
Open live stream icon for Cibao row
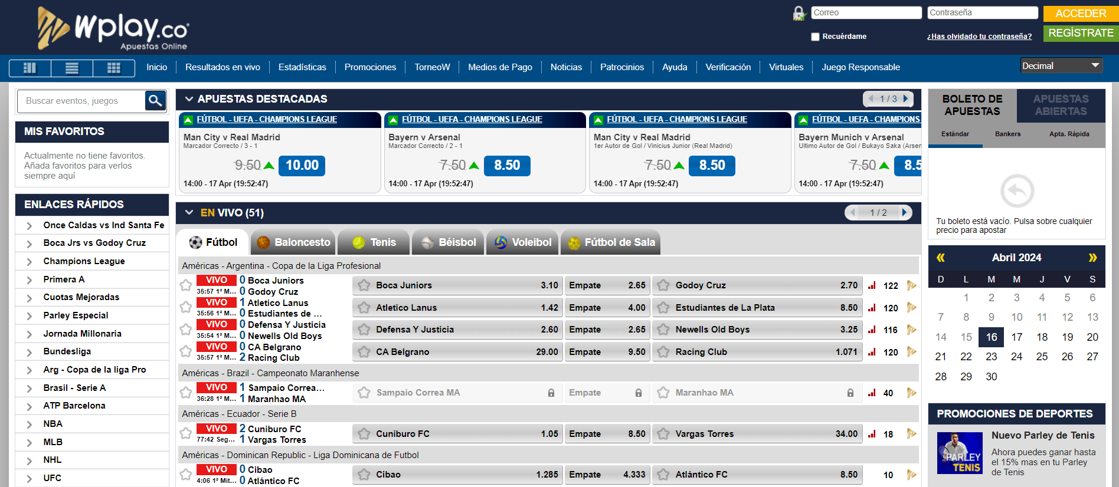[911, 475]
